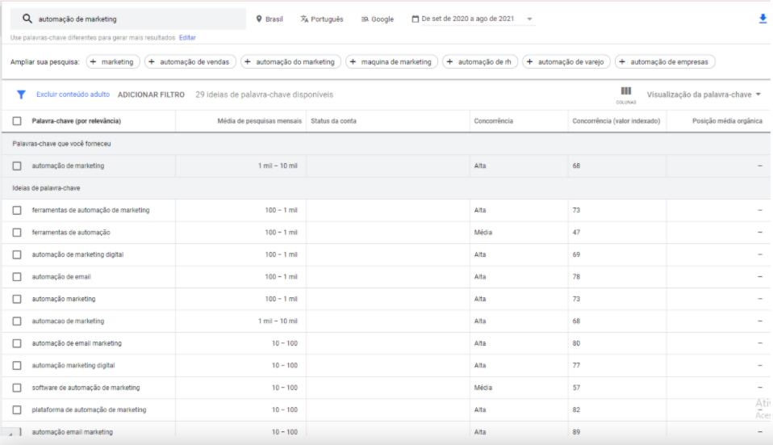Sort by Palavra-chave (por relevância) header
This screenshot has width=773, height=445.
(77, 121)
